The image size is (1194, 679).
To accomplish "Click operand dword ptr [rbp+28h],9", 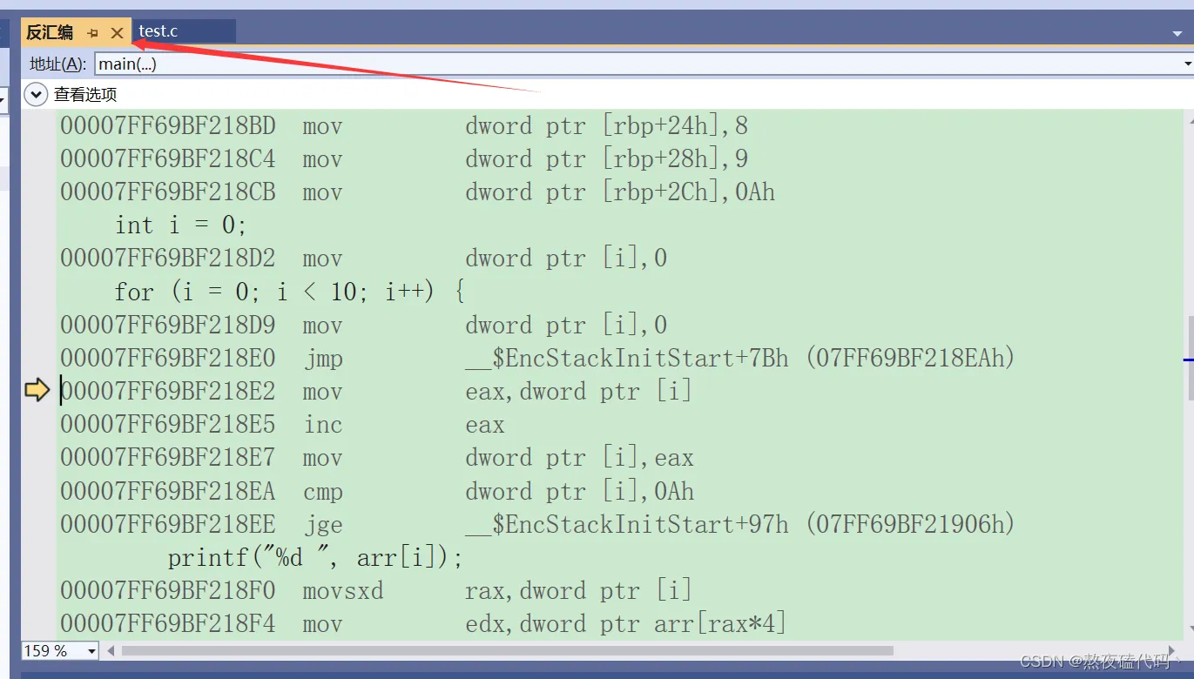I will pyautogui.click(x=607, y=159).
